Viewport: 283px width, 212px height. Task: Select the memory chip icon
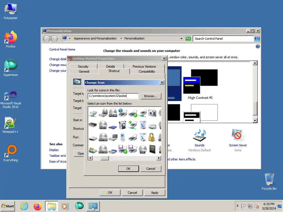pyautogui.click(x=93, y=125)
